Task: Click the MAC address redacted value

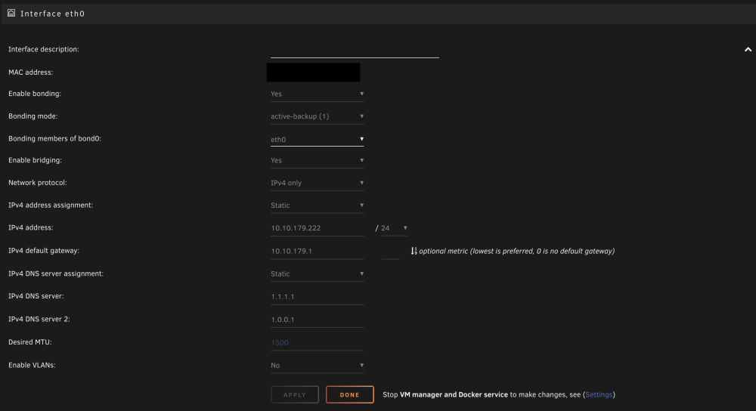Action: 314,73
